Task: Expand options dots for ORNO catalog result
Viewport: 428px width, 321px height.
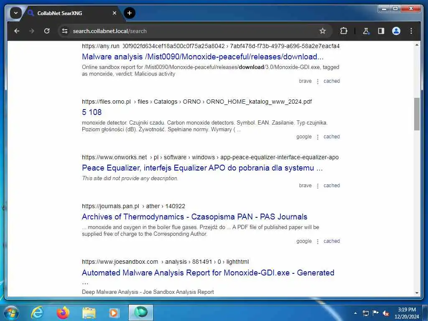Action: (x=318, y=137)
